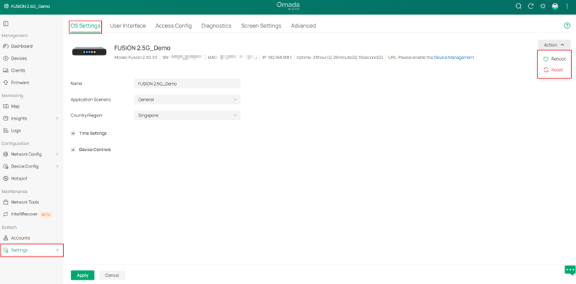
Task: Click the sidebar collapse panel icon
Action: [5, 23]
